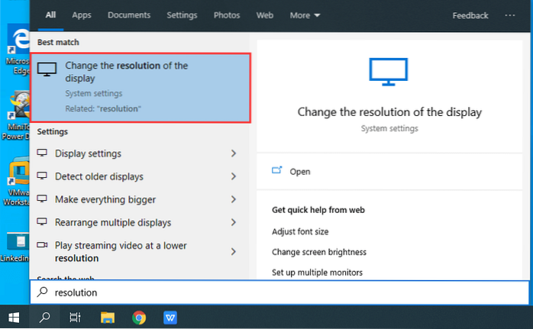Launch File Explorer from the taskbar
Screen dimensions: 533x329
click(x=108, y=317)
